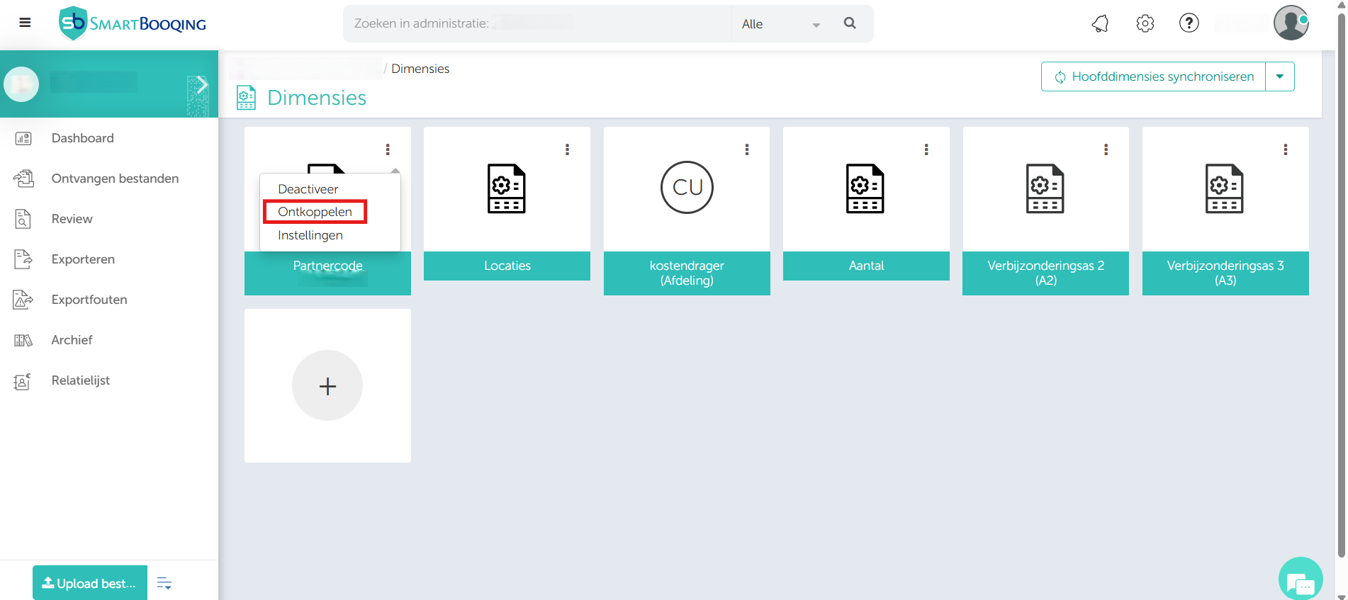Screen dimensions: 1348x600
Task: Open the user profile avatar
Action: (x=1290, y=23)
